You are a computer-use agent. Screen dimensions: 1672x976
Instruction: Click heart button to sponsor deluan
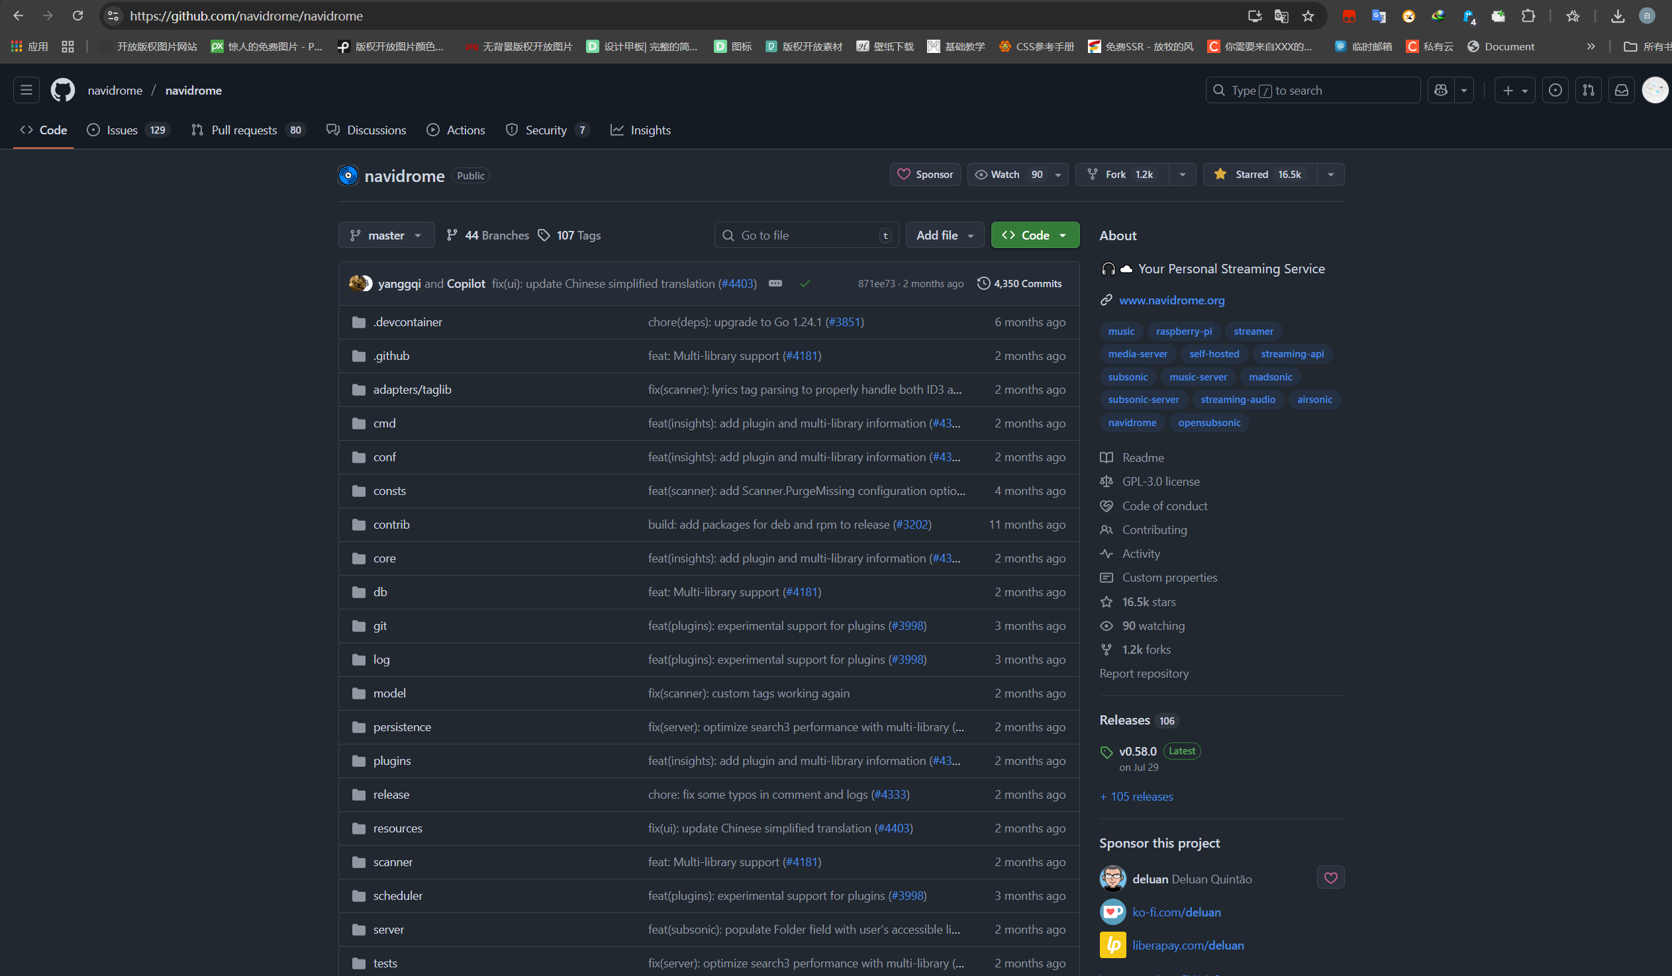(x=1330, y=878)
